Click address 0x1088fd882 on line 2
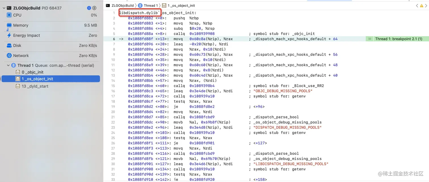429x182 pixels. (140, 18)
